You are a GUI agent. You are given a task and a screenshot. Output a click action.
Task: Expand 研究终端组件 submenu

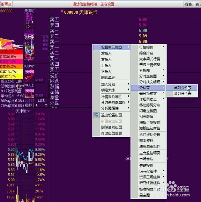click(x=149, y=183)
